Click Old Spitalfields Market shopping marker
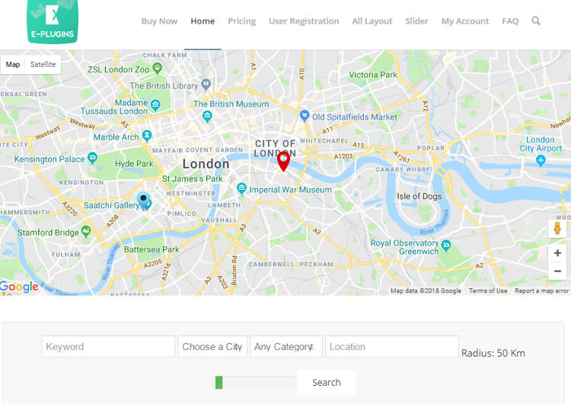 305,116
